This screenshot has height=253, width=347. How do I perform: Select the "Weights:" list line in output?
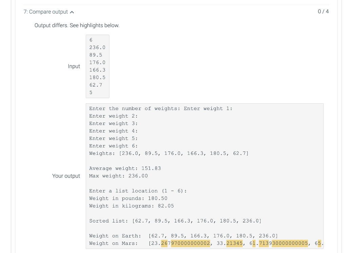pos(168,153)
